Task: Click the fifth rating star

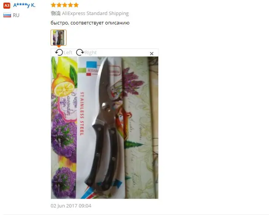Action: (x=76, y=5)
